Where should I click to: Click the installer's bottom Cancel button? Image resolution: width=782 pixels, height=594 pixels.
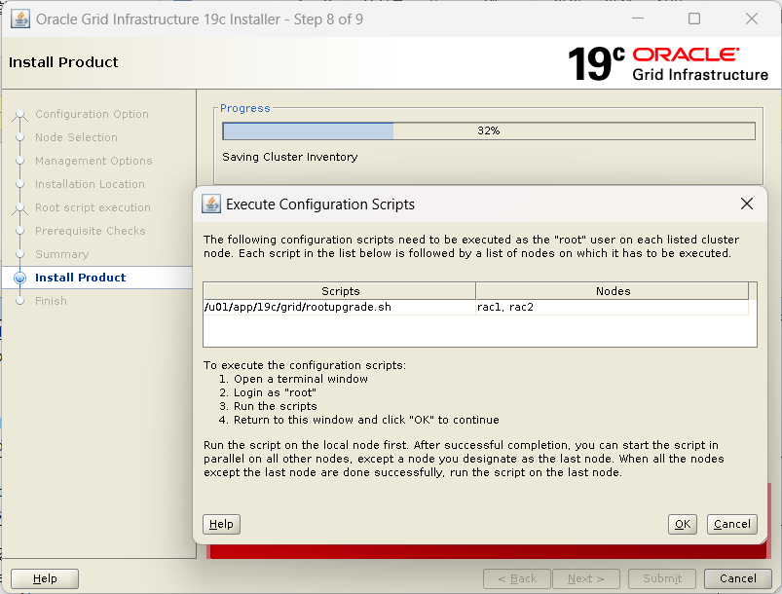737,578
